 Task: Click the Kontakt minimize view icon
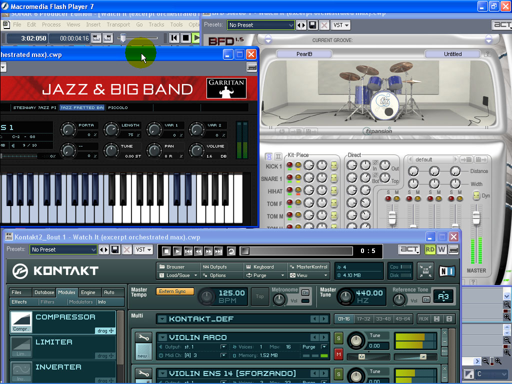click(426, 271)
